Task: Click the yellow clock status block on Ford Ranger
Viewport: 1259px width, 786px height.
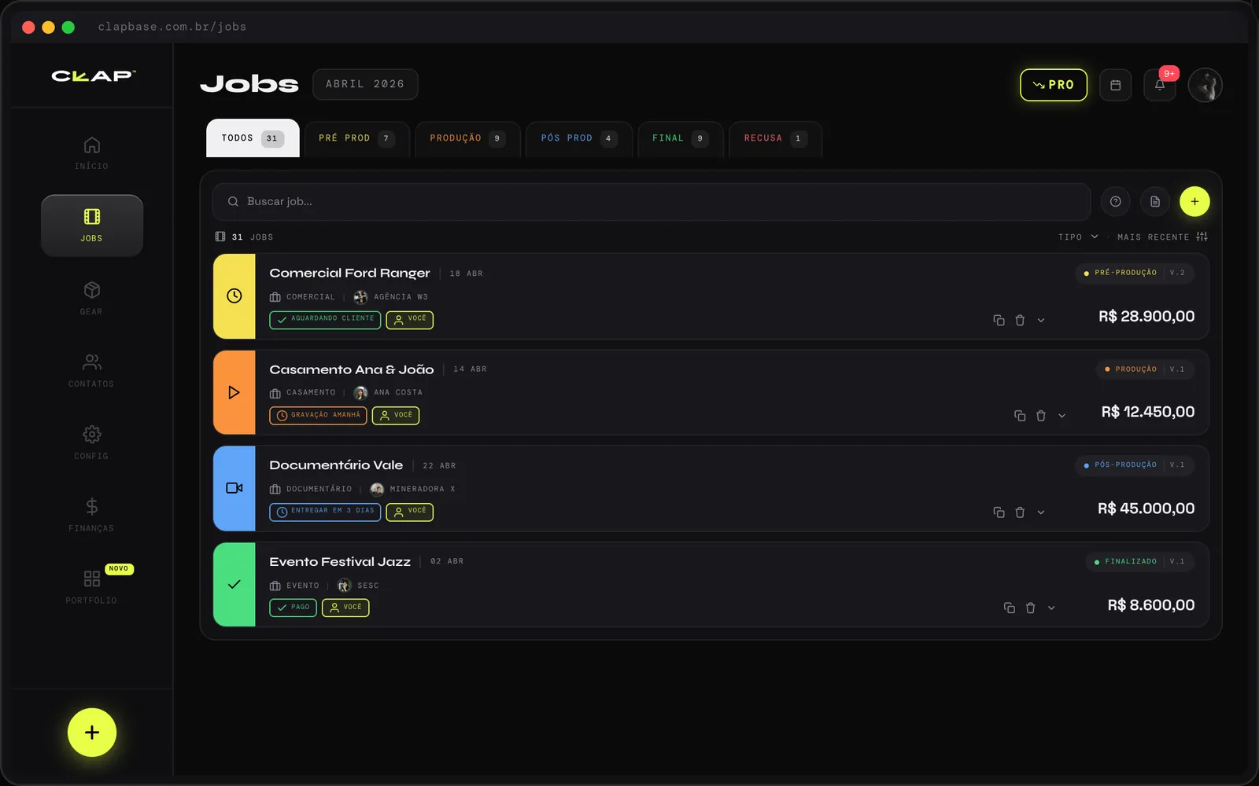Action: pos(234,296)
